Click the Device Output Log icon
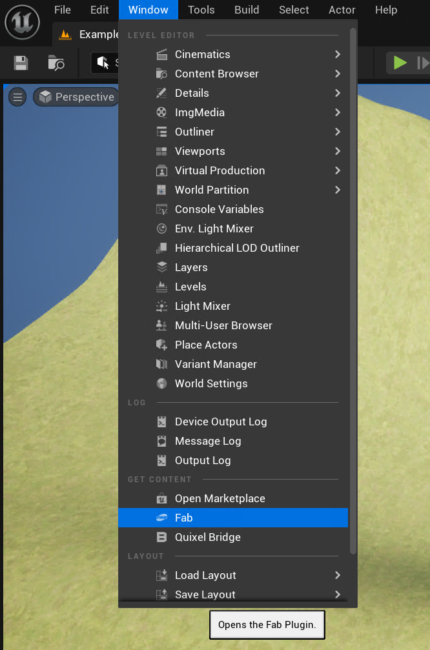Image resolution: width=430 pixels, height=650 pixels. click(x=161, y=421)
